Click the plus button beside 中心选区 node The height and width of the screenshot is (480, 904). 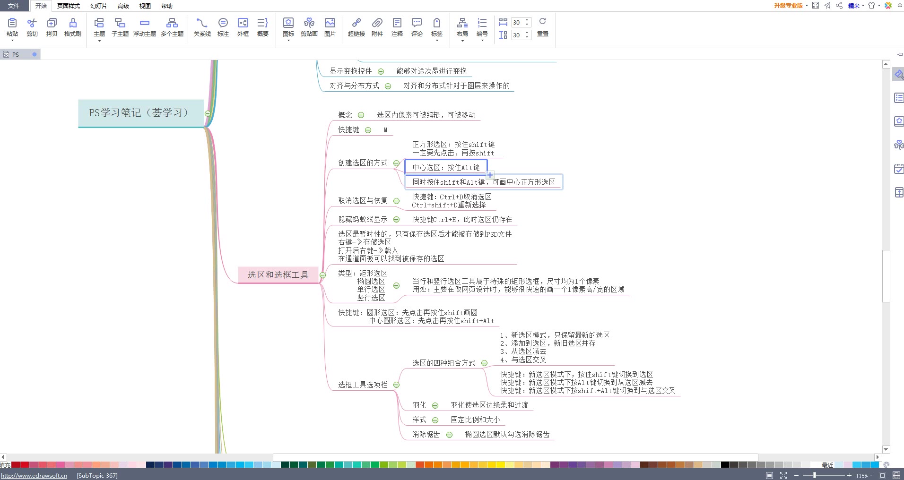point(490,175)
